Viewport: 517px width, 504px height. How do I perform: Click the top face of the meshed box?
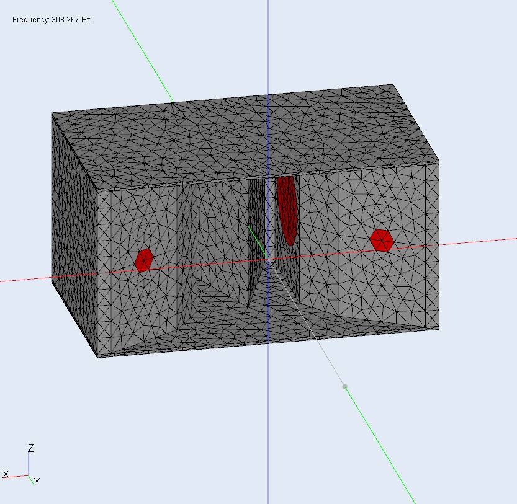(245, 137)
